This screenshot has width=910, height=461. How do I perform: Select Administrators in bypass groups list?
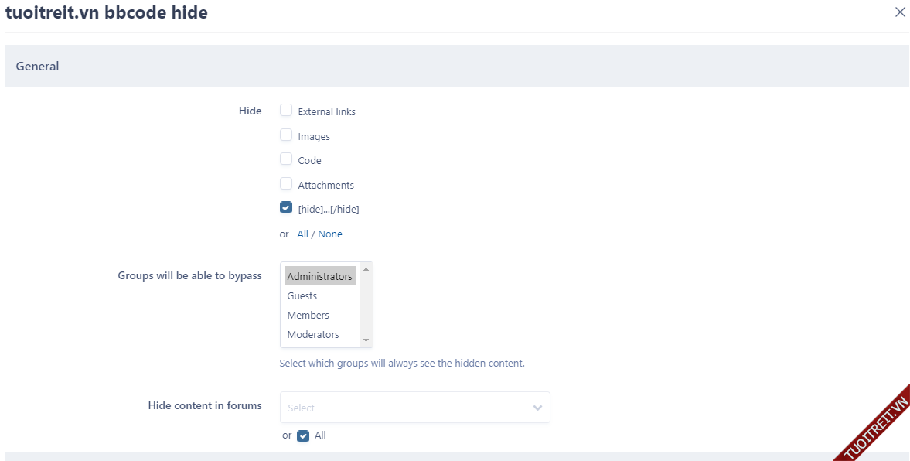tap(319, 277)
